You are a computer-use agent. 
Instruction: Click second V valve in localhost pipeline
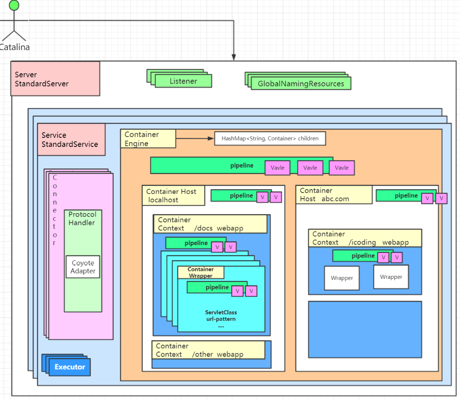click(x=276, y=197)
